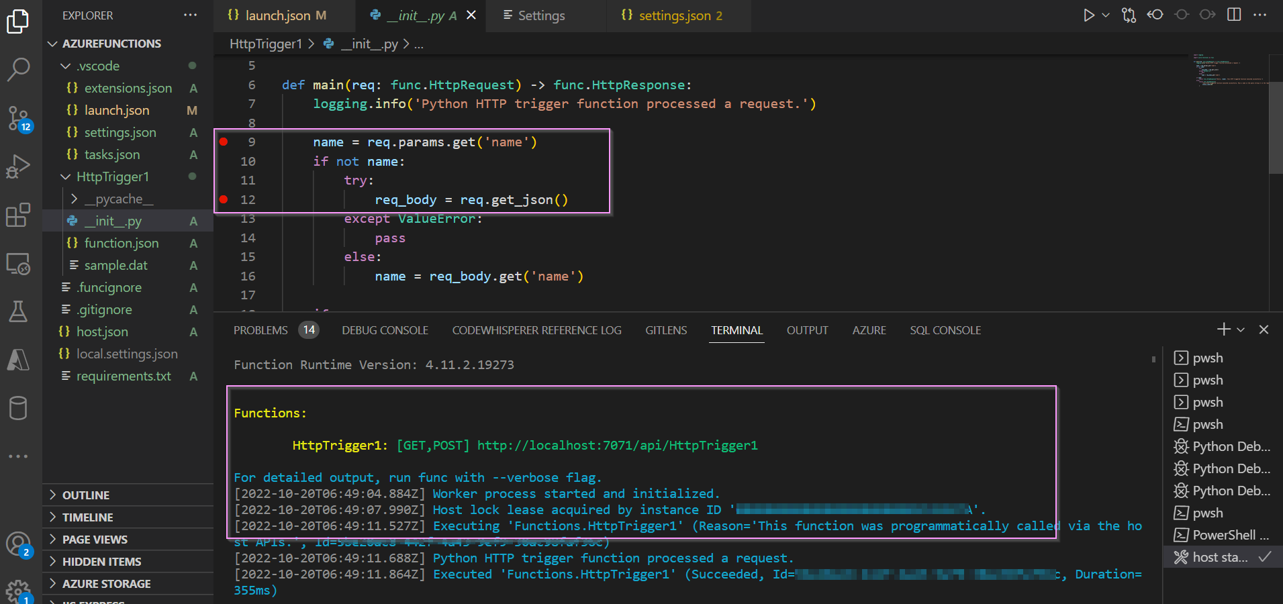Open the Testing flask view
The width and height of the screenshot is (1283, 604).
pyautogui.click(x=18, y=311)
